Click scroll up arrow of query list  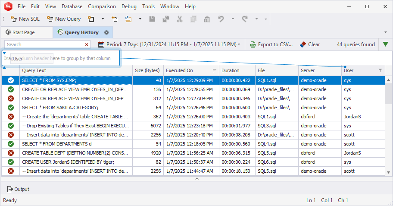pos(389,80)
